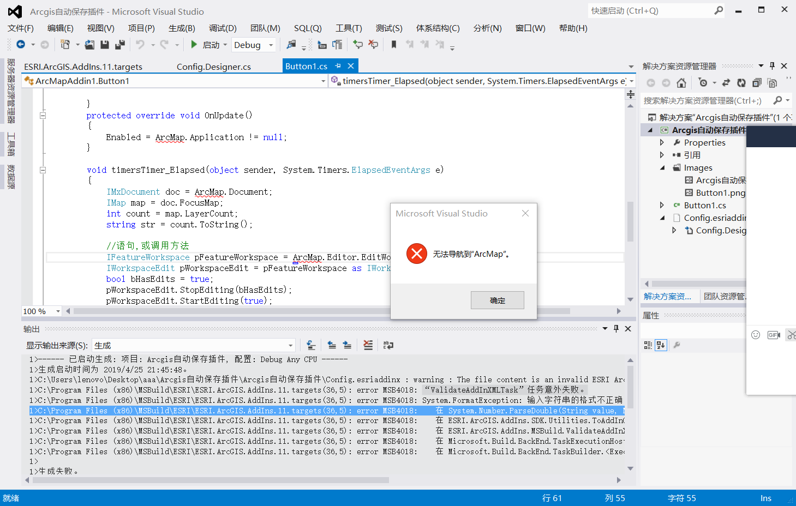Click the Solution Explorer sync with active document icon
Screen dimensions: 796x506
(726, 83)
